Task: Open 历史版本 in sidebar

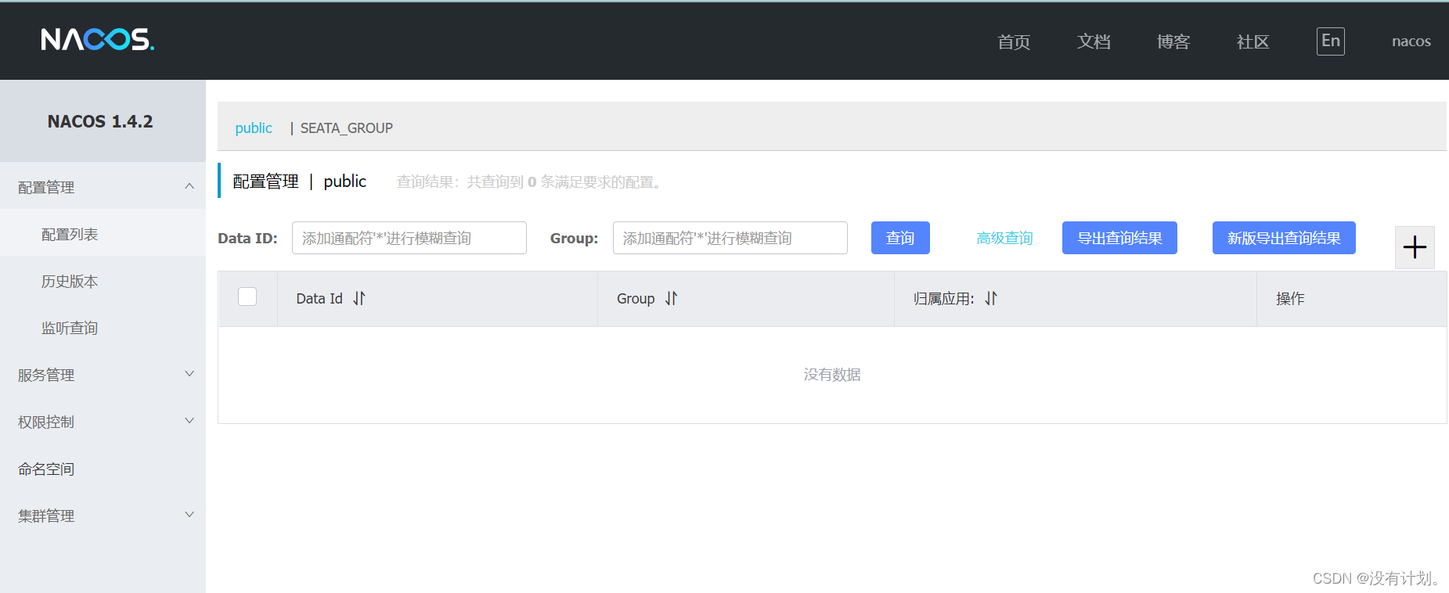Action: (x=103, y=281)
